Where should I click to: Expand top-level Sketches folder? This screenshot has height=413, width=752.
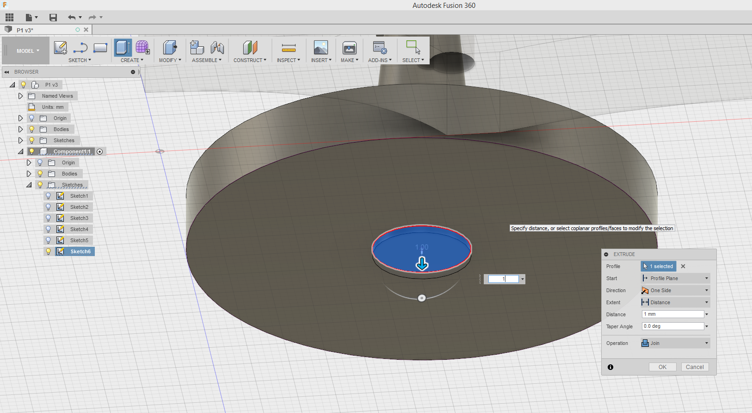20,140
